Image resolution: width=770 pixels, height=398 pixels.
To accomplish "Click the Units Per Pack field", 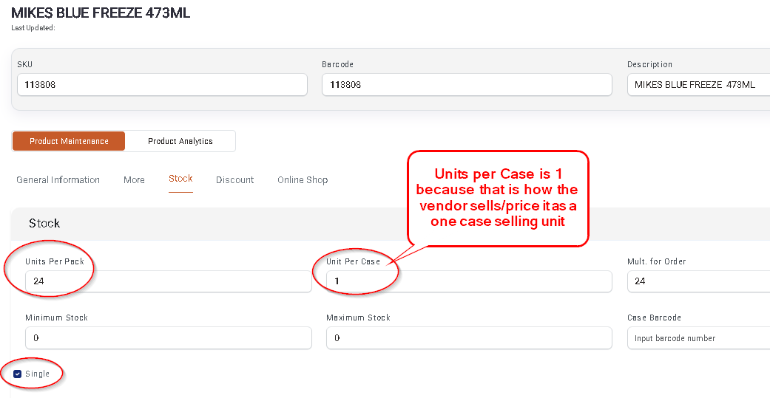I will [169, 281].
